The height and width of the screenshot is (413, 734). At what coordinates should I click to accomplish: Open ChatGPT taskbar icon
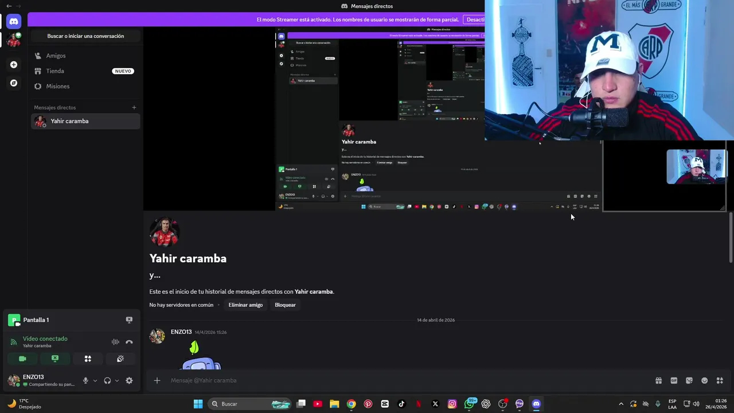pyautogui.click(x=486, y=404)
